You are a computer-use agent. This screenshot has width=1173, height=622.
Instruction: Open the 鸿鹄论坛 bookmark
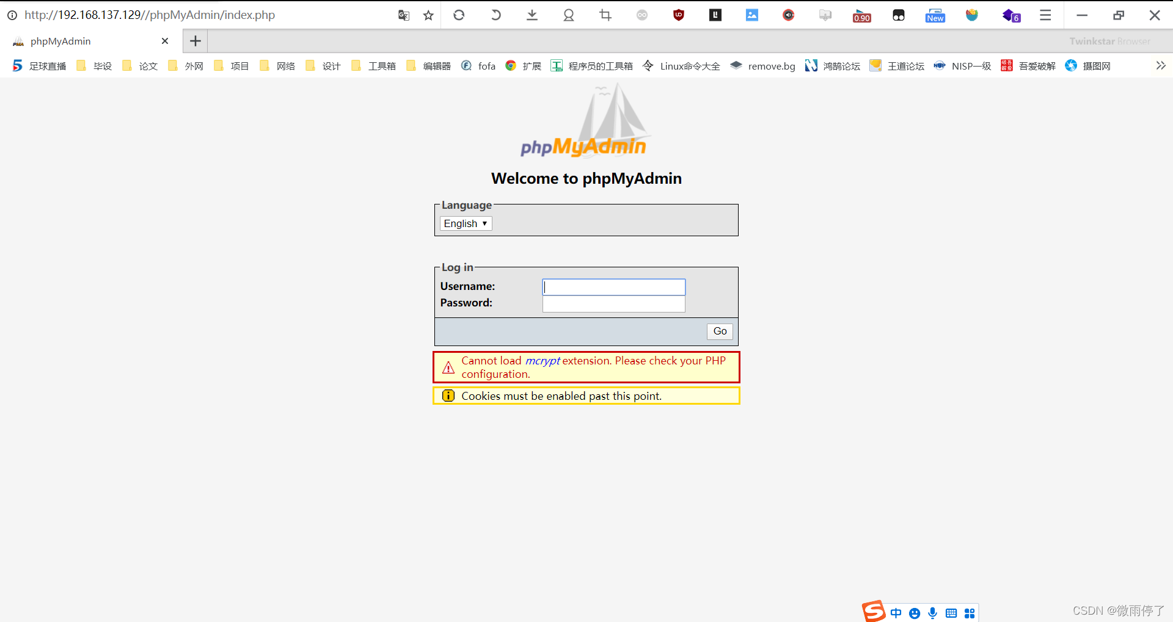coord(833,66)
